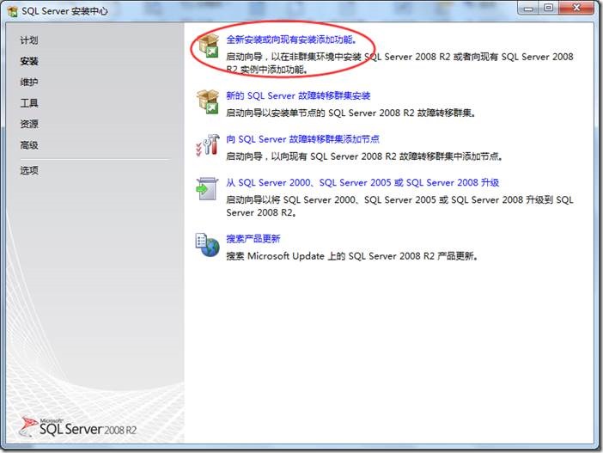Click description text 启动向导以安装单节点的 SQL Server

[350, 113]
